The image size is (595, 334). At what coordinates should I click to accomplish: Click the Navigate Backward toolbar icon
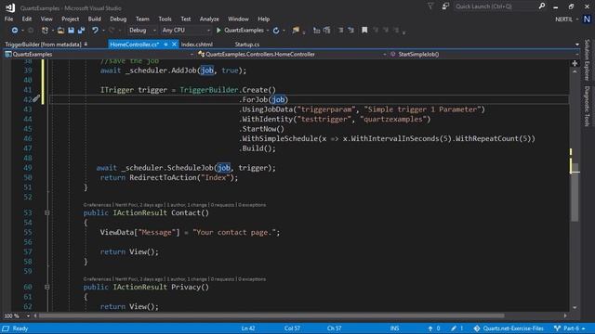click(x=15, y=31)
